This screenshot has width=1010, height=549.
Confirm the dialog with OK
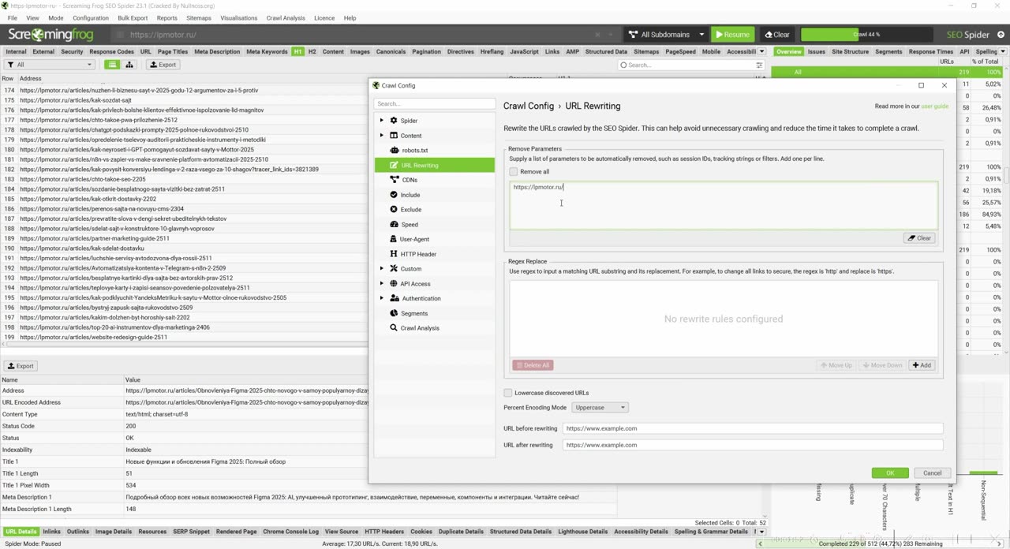tap(890, 473)
